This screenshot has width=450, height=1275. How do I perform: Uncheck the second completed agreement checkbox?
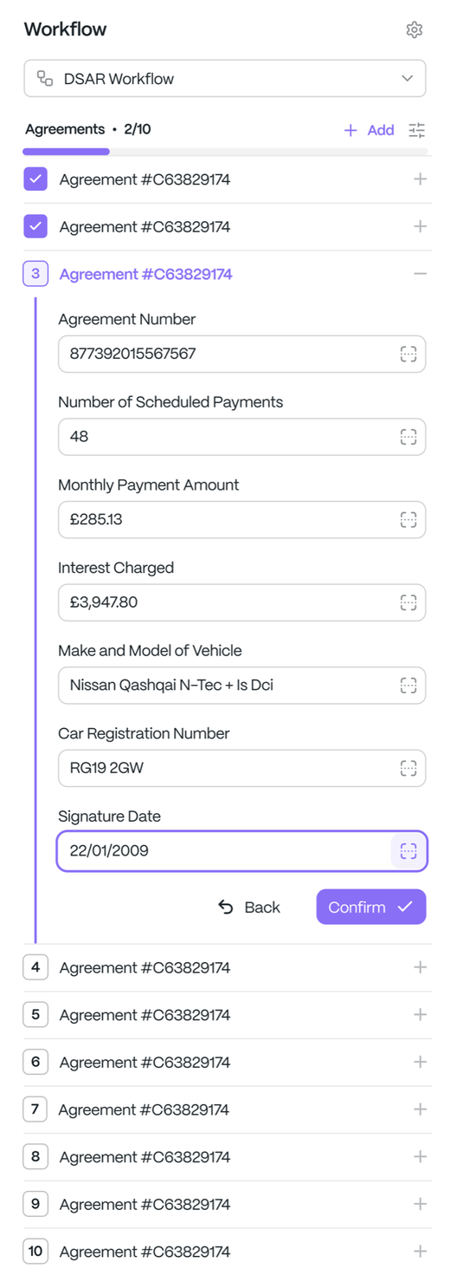click(35, 226)
